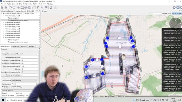Image resolution: width=182 pixels, height=102 pixels.
Task: Click the Разрешение (см/пикс) input field
Action: coord(29,57)
